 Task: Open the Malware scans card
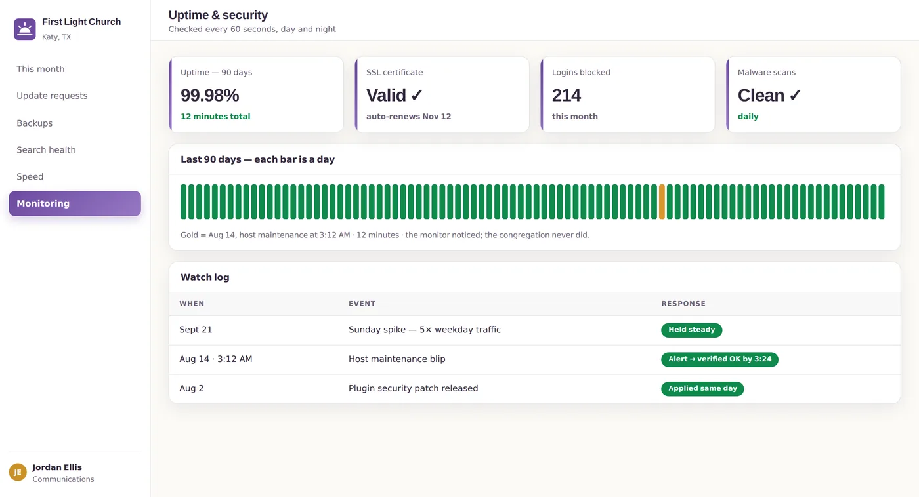813,94
